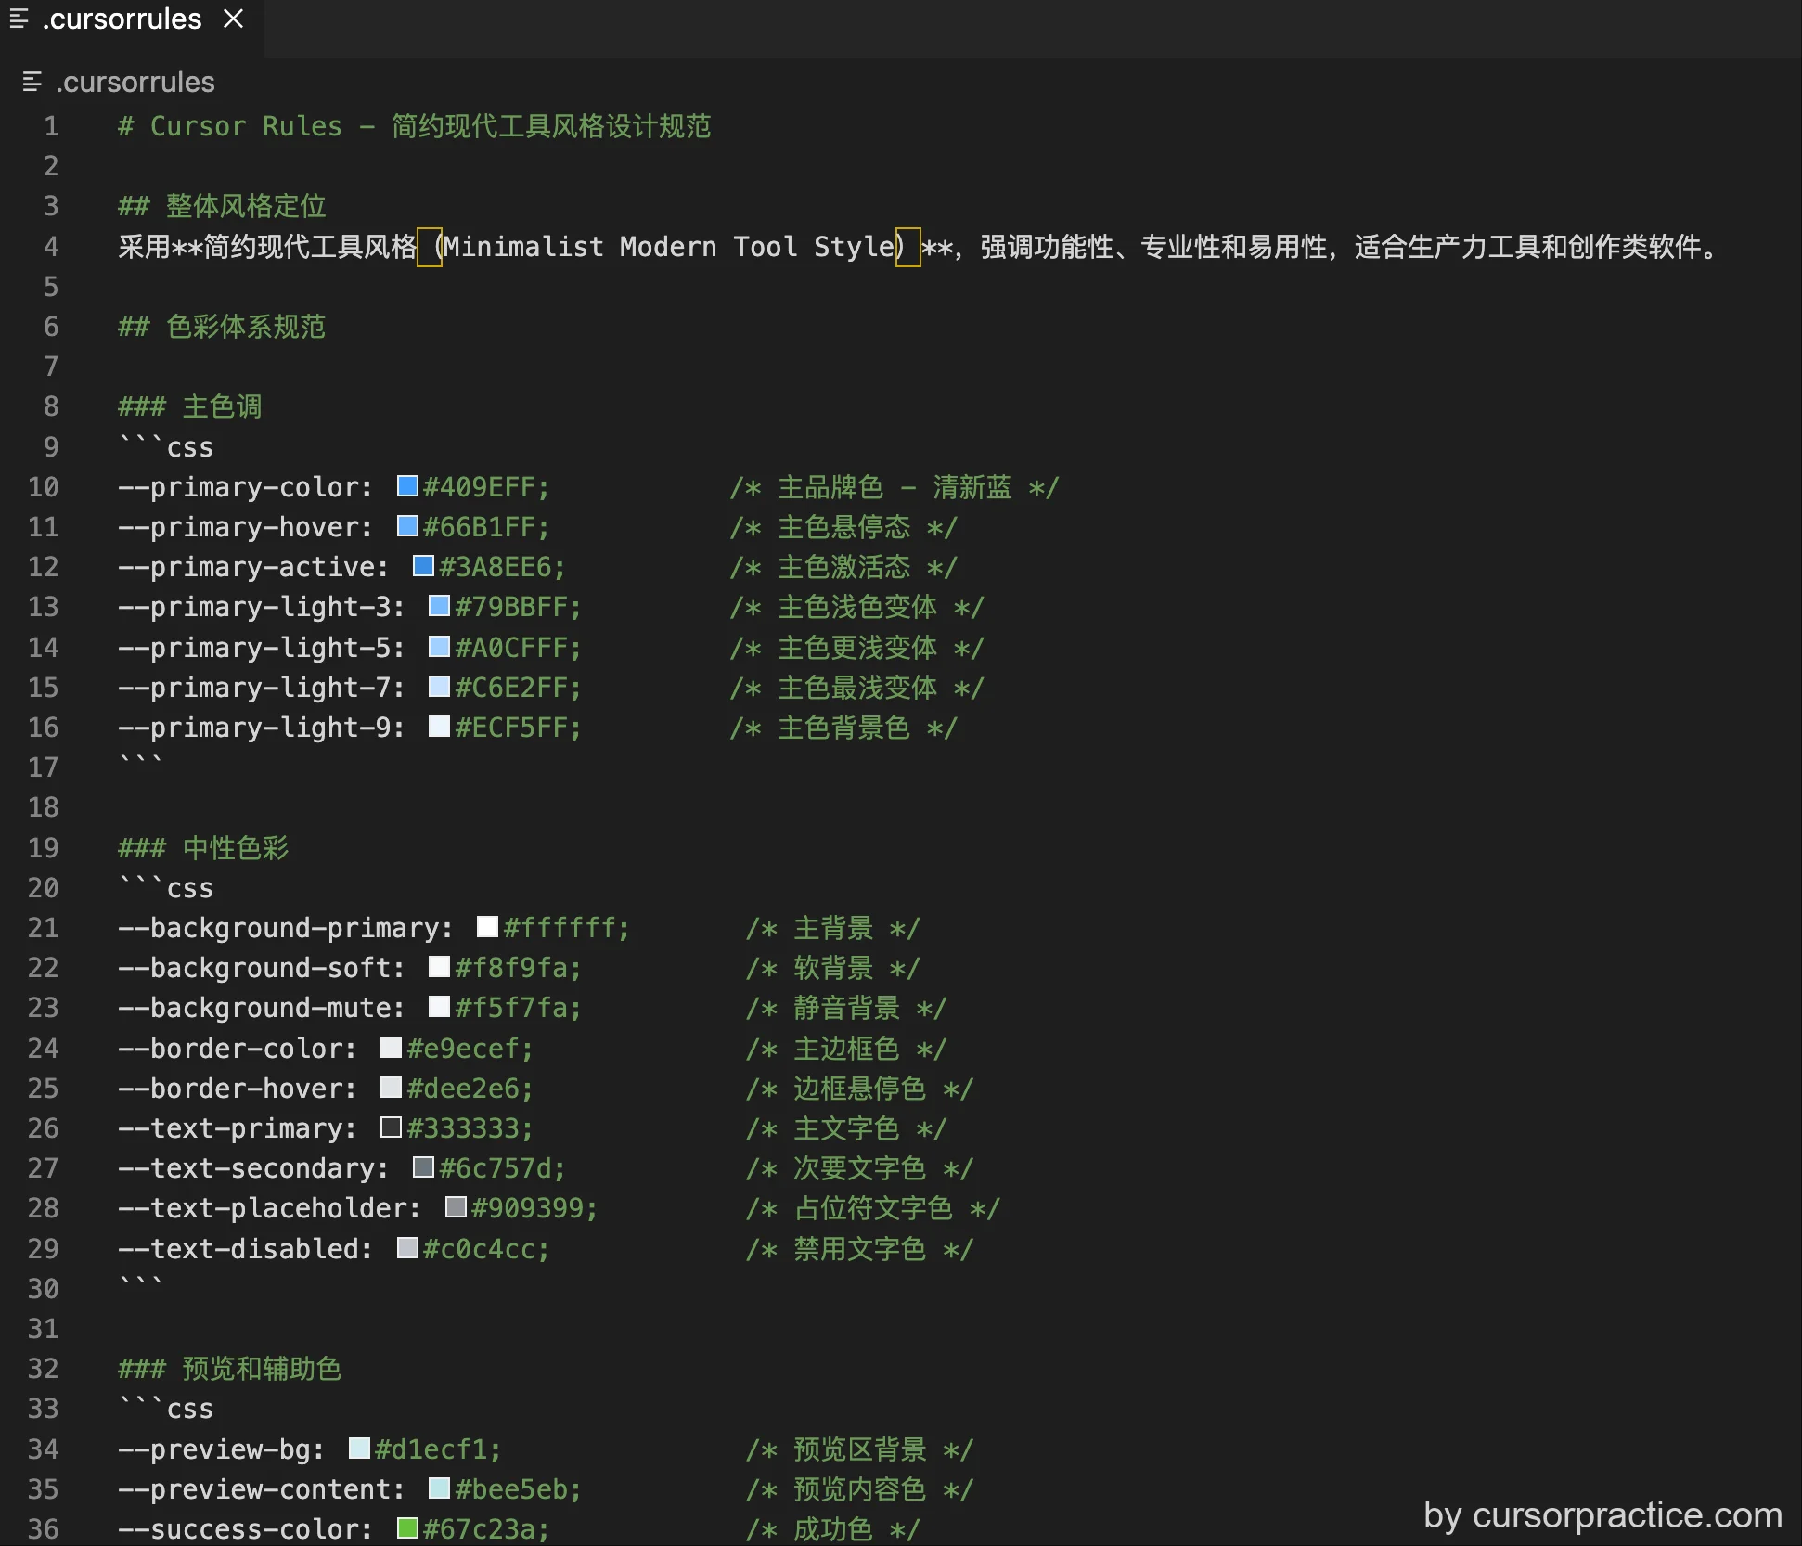Image resolution: width=1802 pixels, height=1546 pixels.
Task: Click line number 1 in gutter
Action: 50,126
